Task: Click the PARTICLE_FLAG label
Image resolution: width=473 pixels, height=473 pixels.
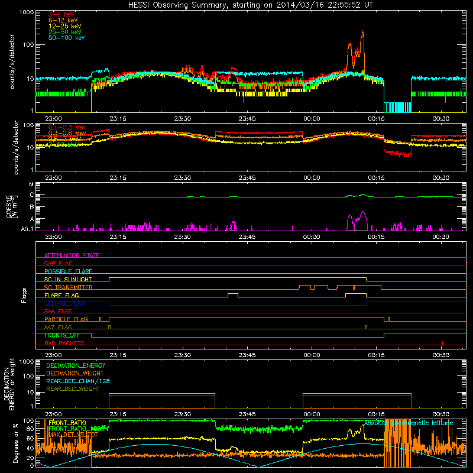Action: pos(66,319)
